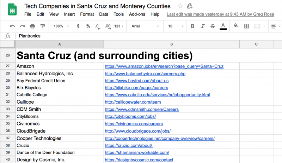
Task: Toggle strikethrough formatting
Action: (213, 26)
